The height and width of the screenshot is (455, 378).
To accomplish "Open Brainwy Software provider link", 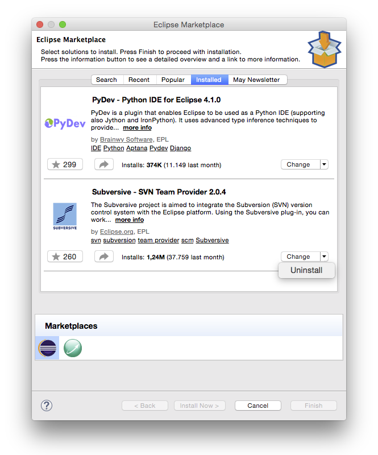I will (x=126, y=139).
